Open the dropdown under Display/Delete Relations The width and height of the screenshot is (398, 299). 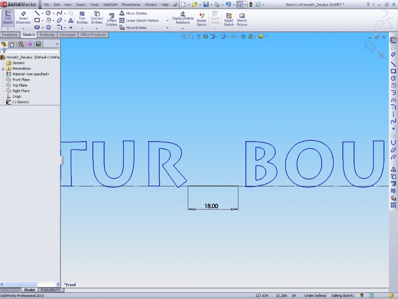coord(183,29)
